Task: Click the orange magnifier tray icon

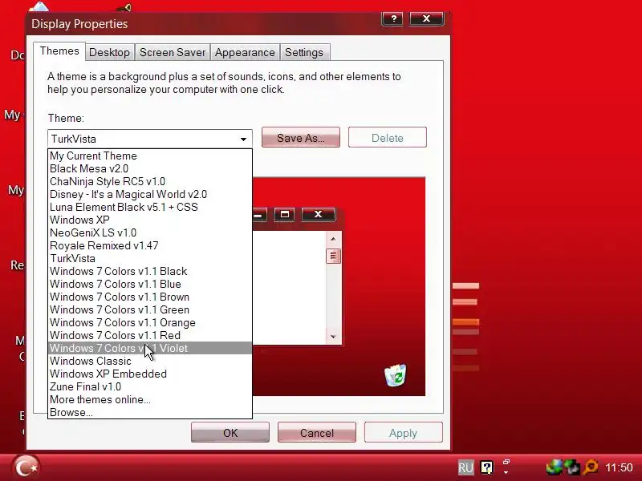Action: coord(591,467)
